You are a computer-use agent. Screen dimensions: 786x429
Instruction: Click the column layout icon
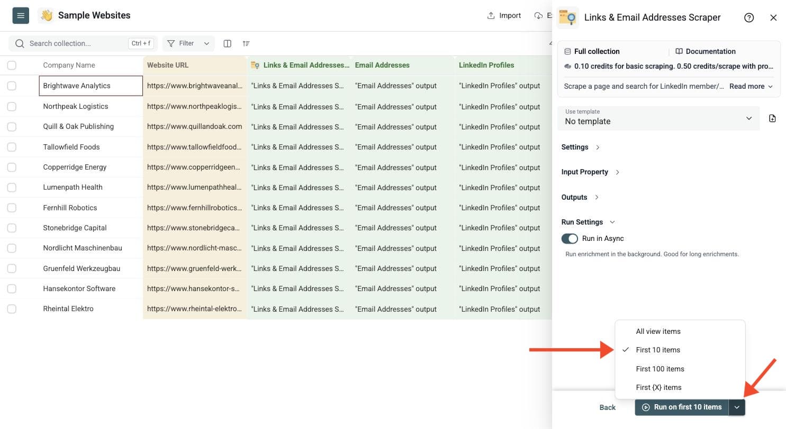[228, 44]
